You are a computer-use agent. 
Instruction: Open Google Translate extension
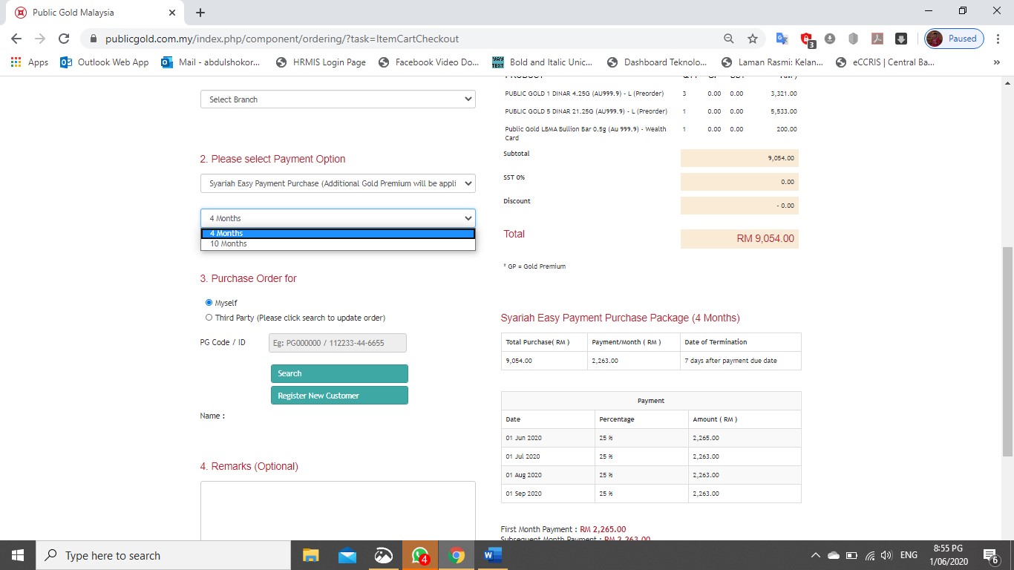782,39
